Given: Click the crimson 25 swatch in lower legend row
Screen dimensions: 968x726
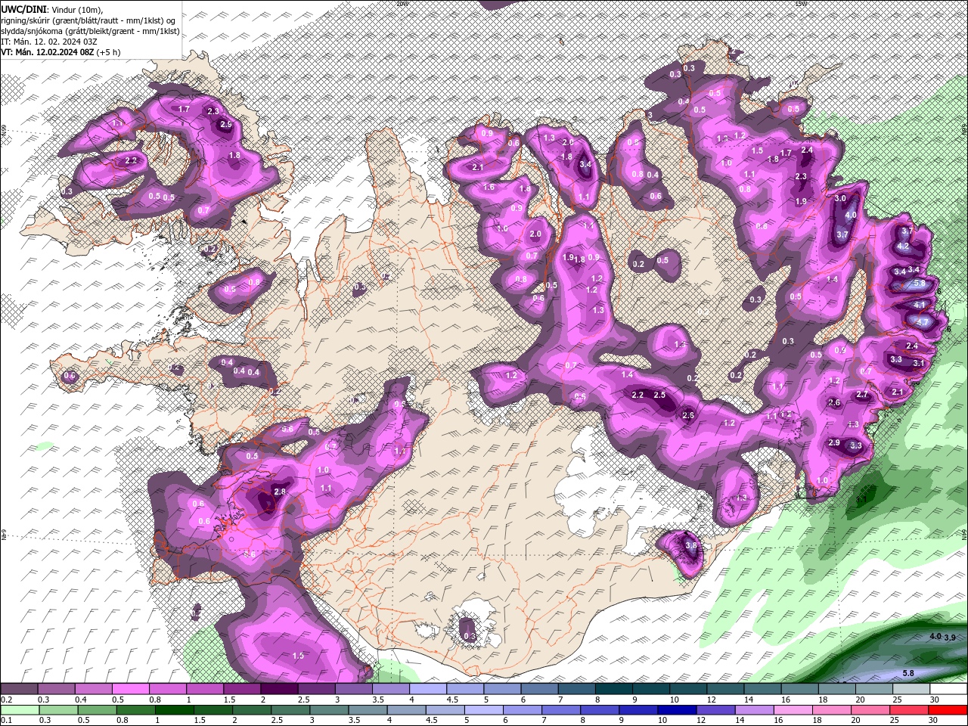Looking at the screenshot, I should 910,709.
